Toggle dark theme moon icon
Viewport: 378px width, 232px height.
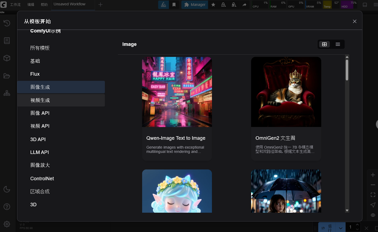[7, 189]
